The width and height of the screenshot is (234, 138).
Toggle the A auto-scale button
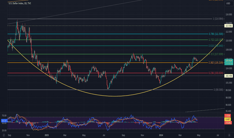(x=229, y=135)
